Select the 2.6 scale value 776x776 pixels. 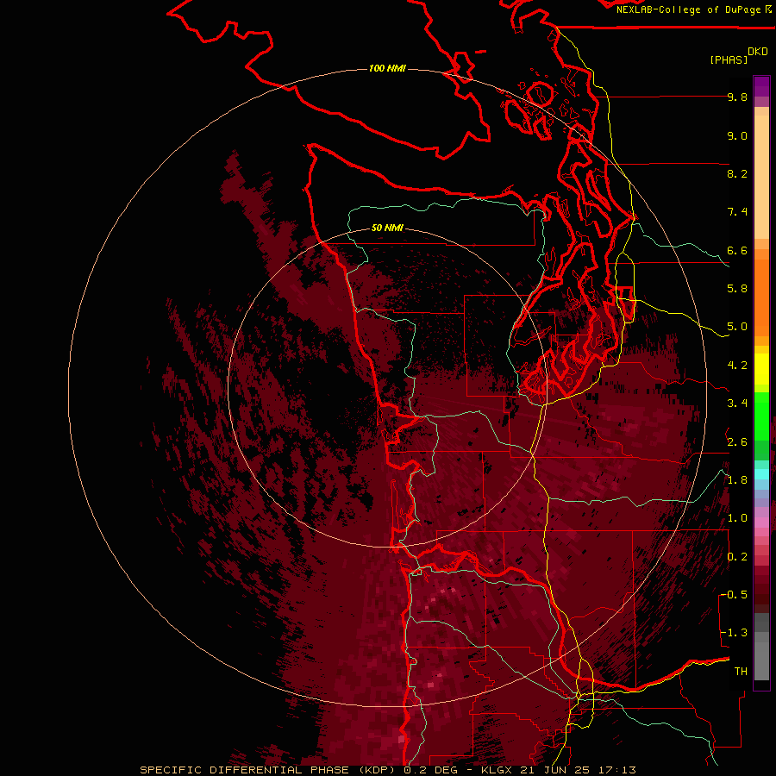tap(737, 442)
